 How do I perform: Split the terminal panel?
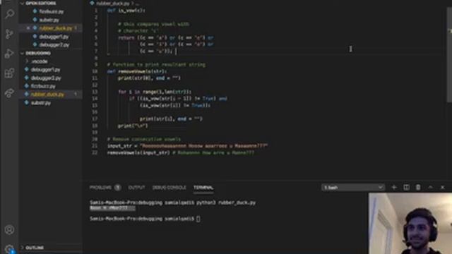[406, 188]
